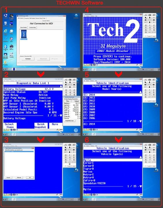Open Computer desktop icon in panel 1
Viewport: 163px width, 208px height.
[x=5, y=16]
